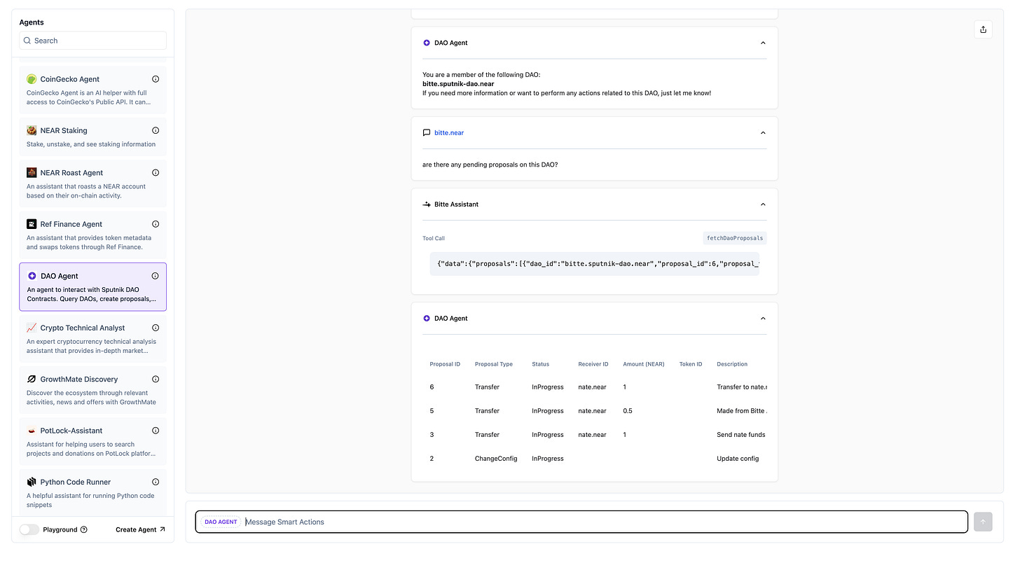Image resolution: width=1020 pixels, height=570 pixels.
Task: Select the Crypto Technical Analyst card
Action: (x=92, y=339)
